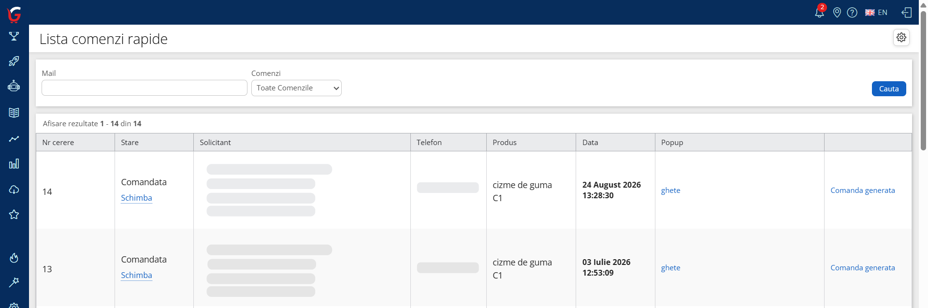Click the Stare column header
This screenshot has height=308, width=928.
pyautogui.click(x=154, y=142)
